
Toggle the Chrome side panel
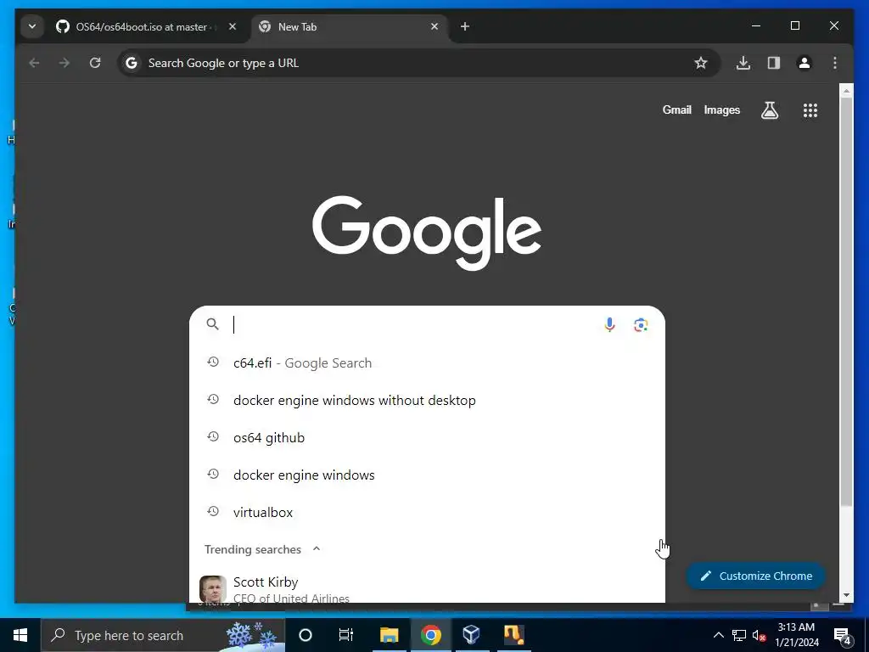(774, 63)
